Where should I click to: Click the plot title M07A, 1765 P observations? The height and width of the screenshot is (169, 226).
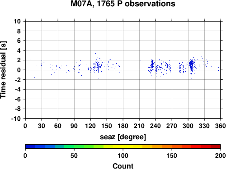pyautogui.click(x=123, y=4)
